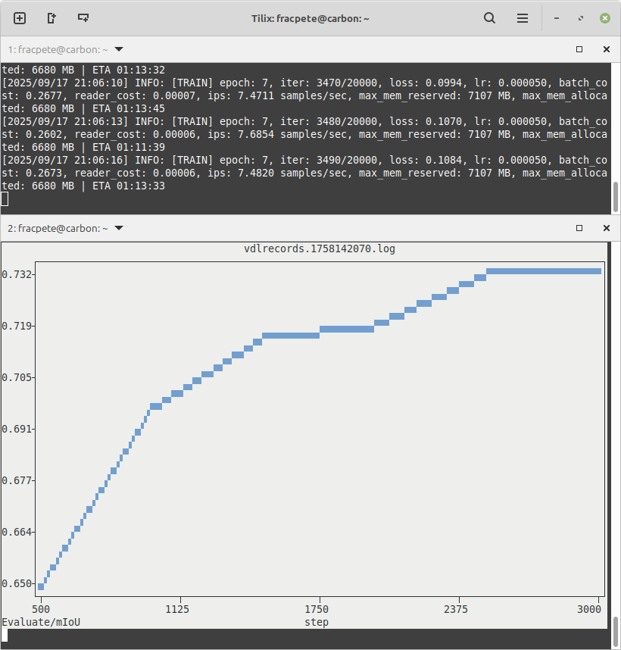The image size is (621, 650).
Task: Click the vdlrecords.1758142070.log plot title
Action: [x=319, y=248]
